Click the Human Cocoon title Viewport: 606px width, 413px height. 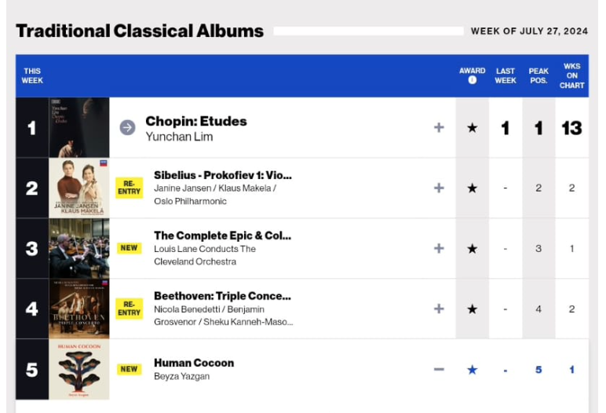tap(194, 363)
